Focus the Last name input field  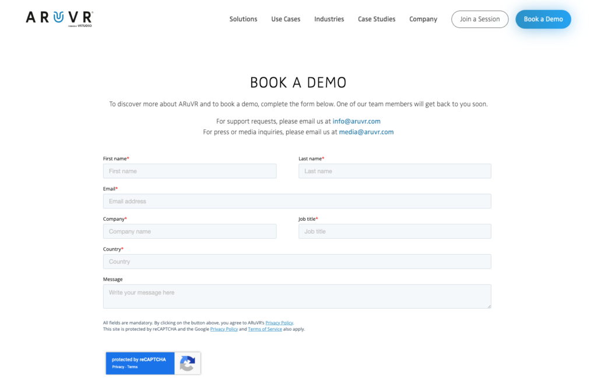pyautogui.click(x=395, y=171)
